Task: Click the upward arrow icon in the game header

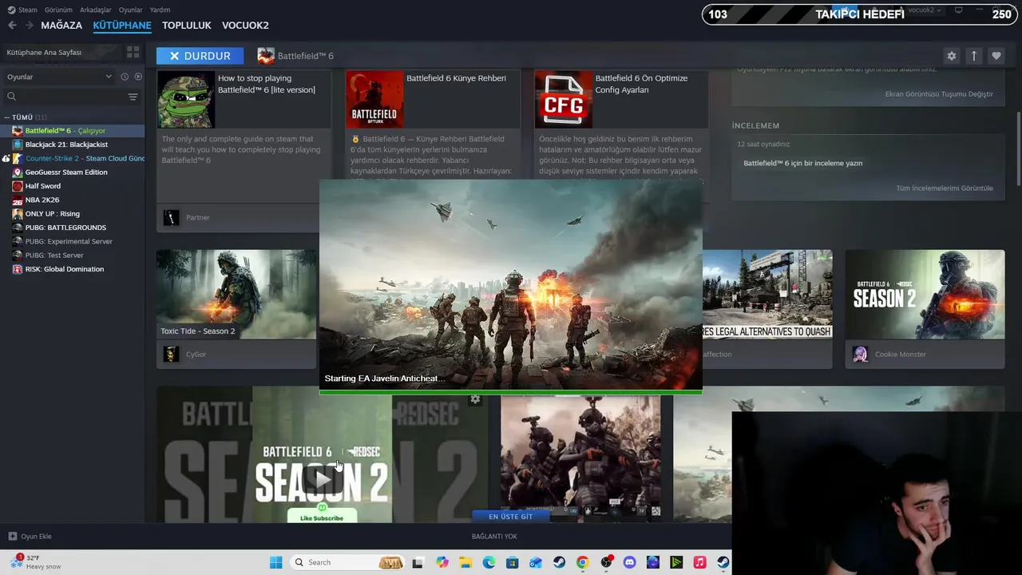Action: [x=973, y=56]
